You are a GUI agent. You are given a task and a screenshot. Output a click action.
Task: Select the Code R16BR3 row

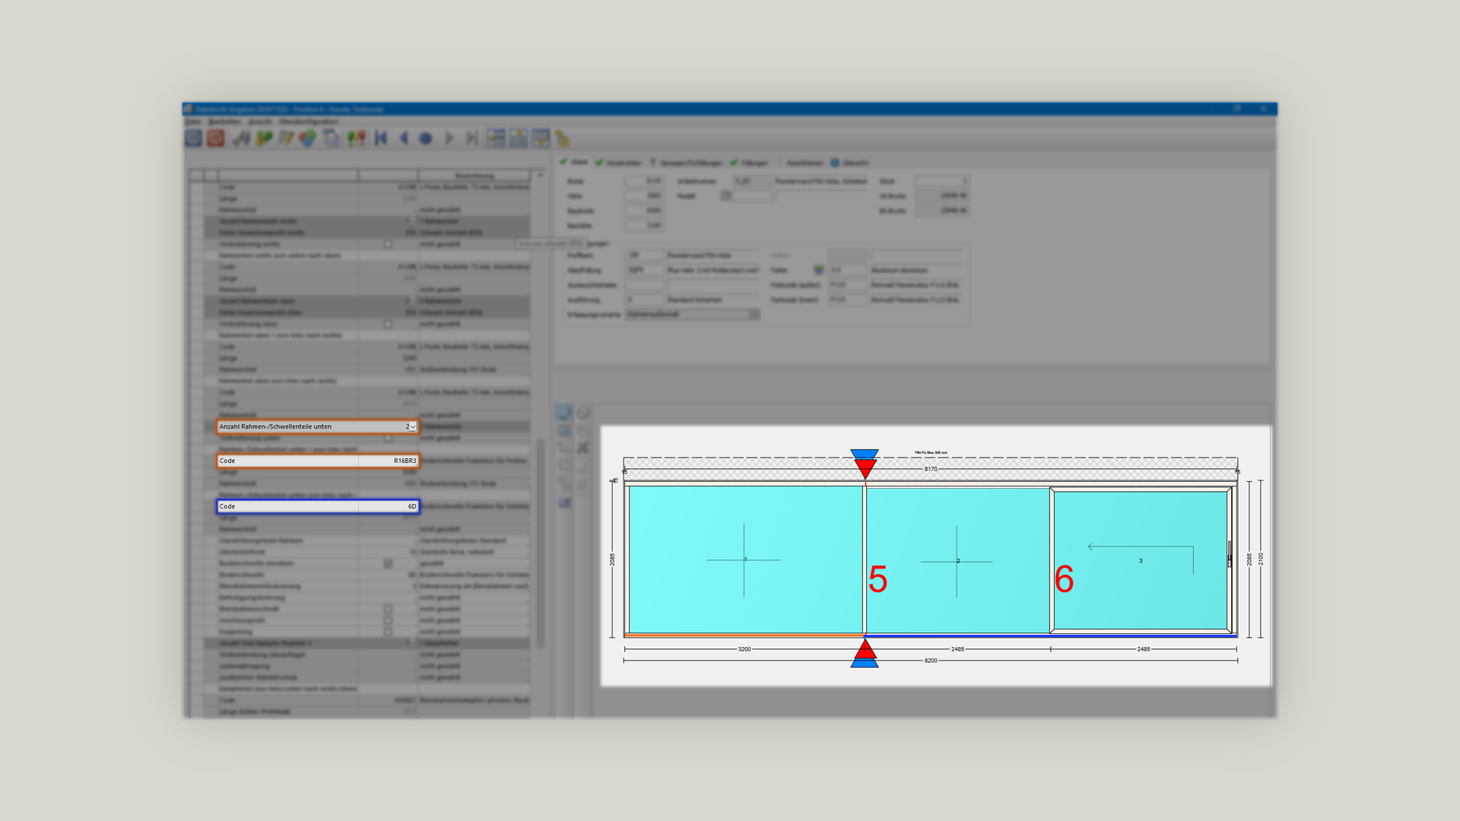pyautogui.click(x=318, y=461)
